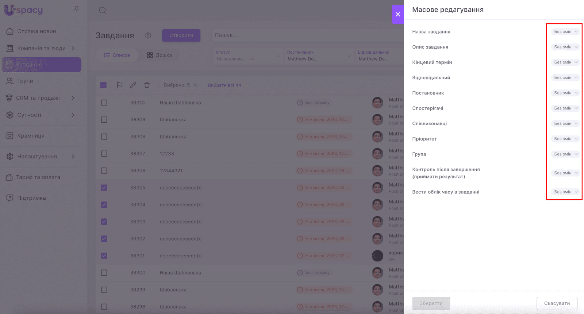Image resolution: width=584 pixels, height=314 pixels.
Task: Click the avatar in row 38301
Action: click(377, 256)
